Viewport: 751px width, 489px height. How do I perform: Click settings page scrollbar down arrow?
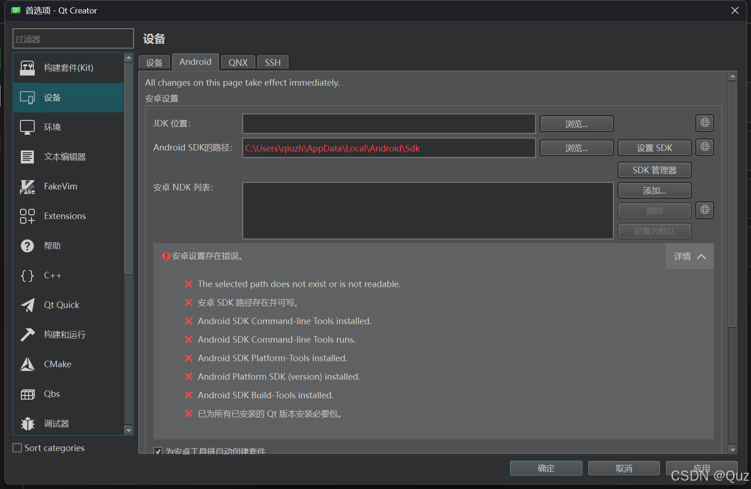point(732,449)
